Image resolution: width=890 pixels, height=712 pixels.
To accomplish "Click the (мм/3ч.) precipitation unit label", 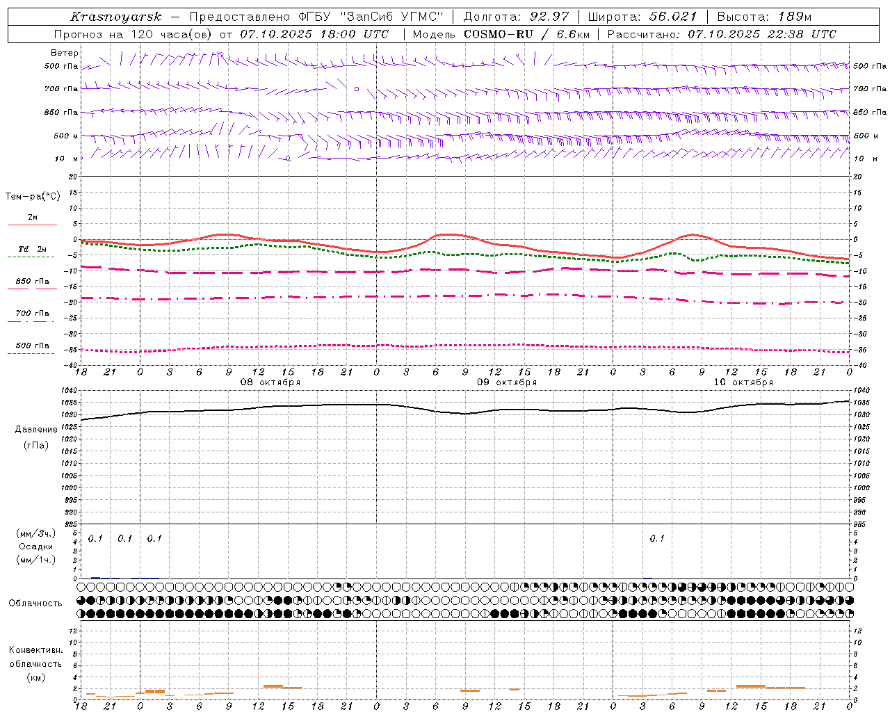I will 36,533.
